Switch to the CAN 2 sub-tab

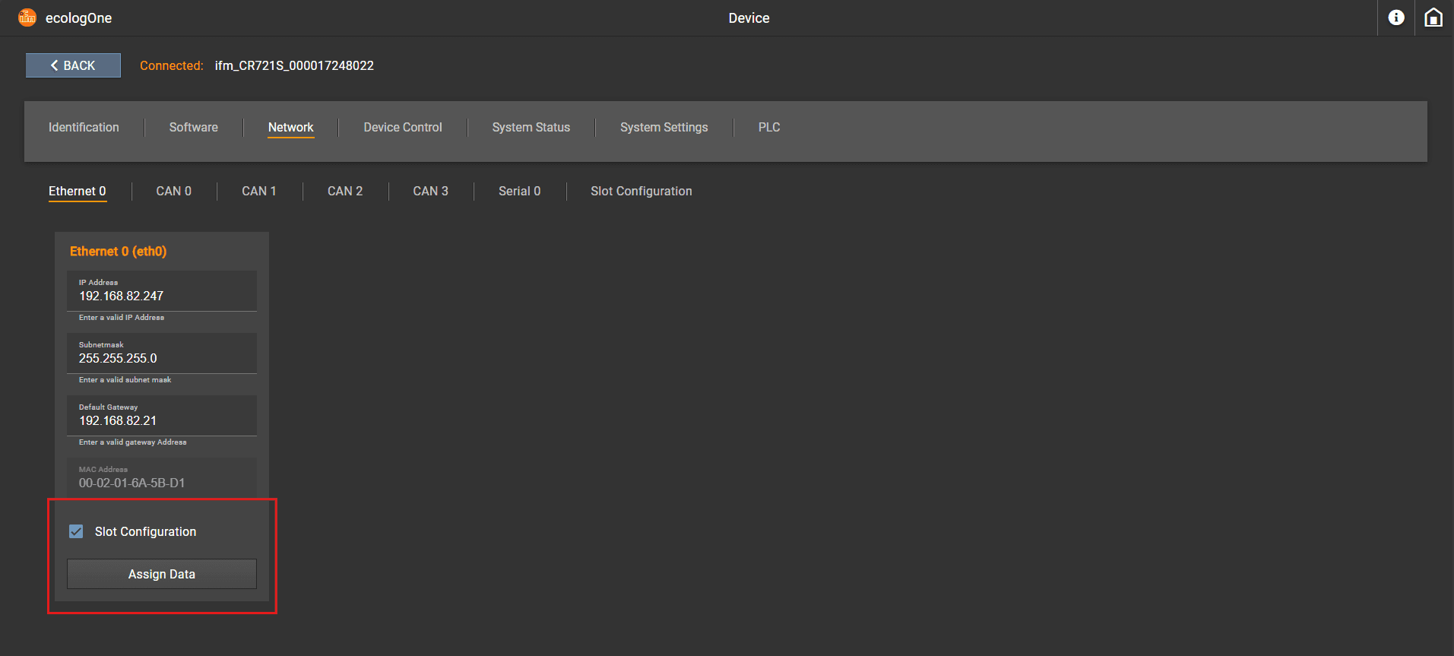point(344,192)
